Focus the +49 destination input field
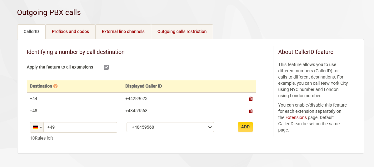This screenshot has height=167, width=374. point(80,127)
